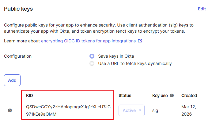Click the KID value starting with QSDwcGCYy2

tap(68, 110)
